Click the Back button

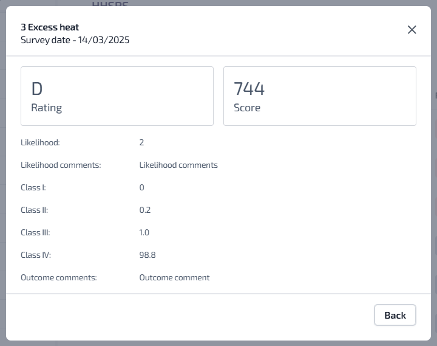395,315
